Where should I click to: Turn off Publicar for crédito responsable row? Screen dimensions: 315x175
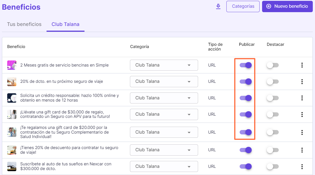pos(245,98)
